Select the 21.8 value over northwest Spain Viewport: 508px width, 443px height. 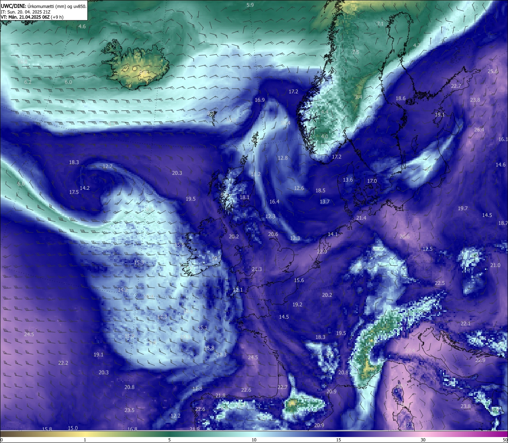[x=220, y=396]
